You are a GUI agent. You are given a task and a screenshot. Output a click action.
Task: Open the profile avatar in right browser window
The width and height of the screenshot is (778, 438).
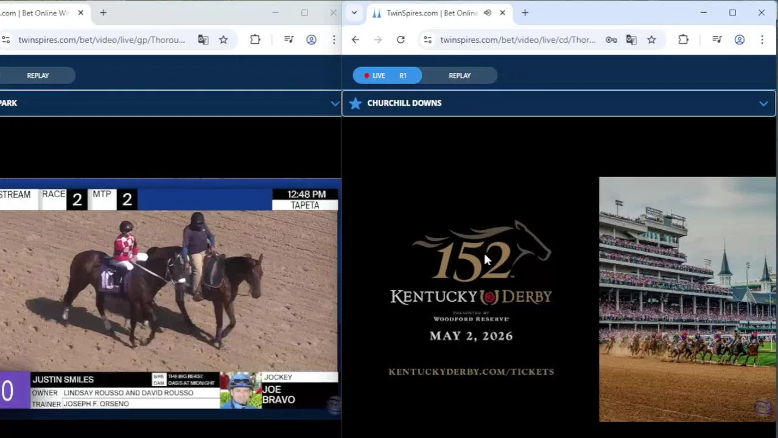tap(740, 40)
